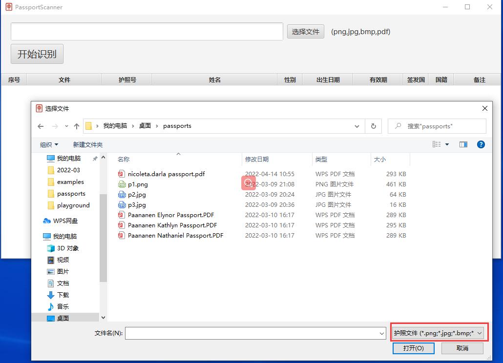Screen dimensions: 503x363
Task: Click the passports breadcrumb segment
Action: pos(177,126)
